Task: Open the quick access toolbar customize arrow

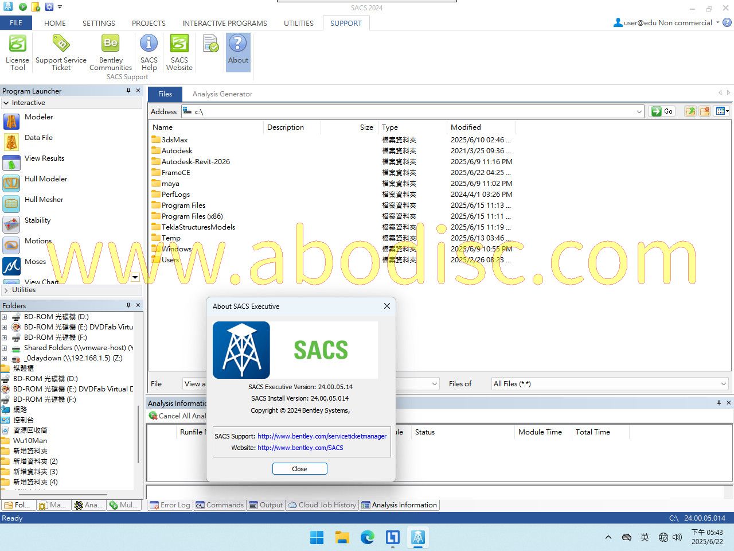Action: pyautogui.click(x=60, y=7)
